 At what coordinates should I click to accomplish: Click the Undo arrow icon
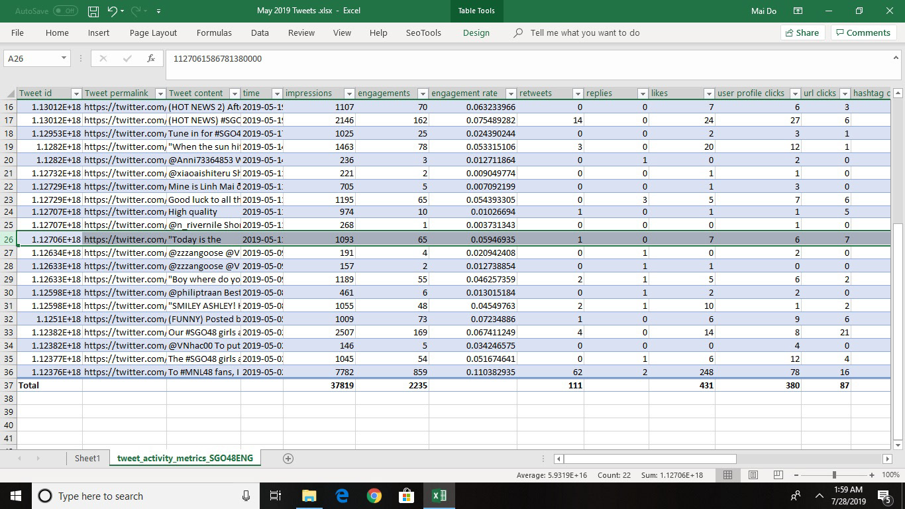(113, 11)
